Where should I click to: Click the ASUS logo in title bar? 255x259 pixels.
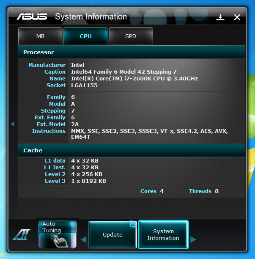coord(32,17)
